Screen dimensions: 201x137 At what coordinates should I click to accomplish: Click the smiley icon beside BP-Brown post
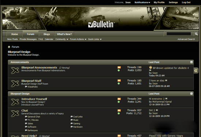tap(151, 68)
